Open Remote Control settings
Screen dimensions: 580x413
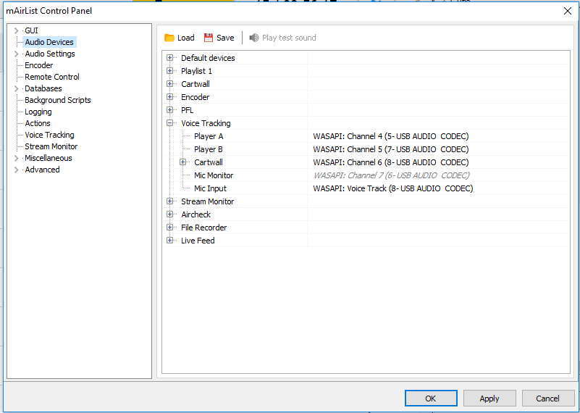[x=52, y=77]
